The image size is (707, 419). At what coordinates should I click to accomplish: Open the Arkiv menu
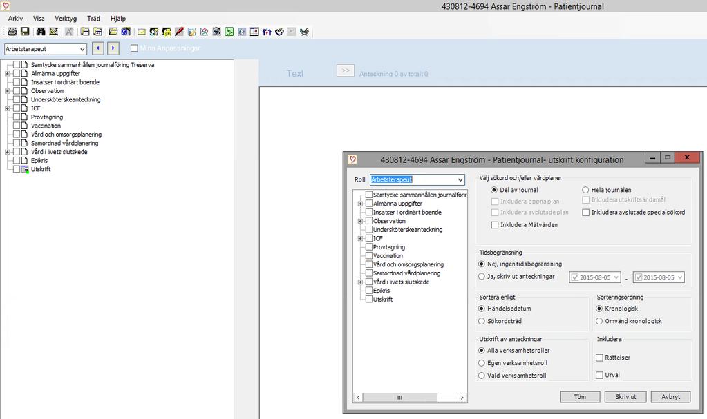point(15,19)
